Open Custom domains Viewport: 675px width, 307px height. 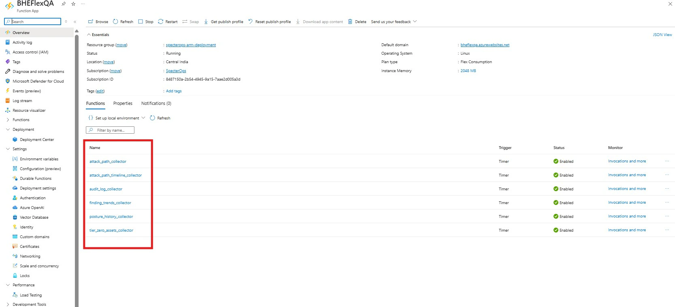tap(34, 237)
